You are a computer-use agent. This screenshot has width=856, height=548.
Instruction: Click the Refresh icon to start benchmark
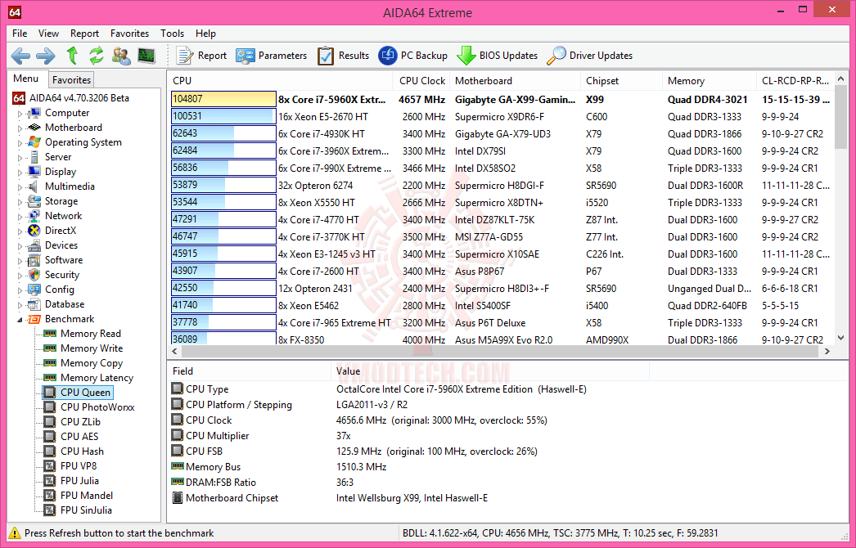[97, 55]
